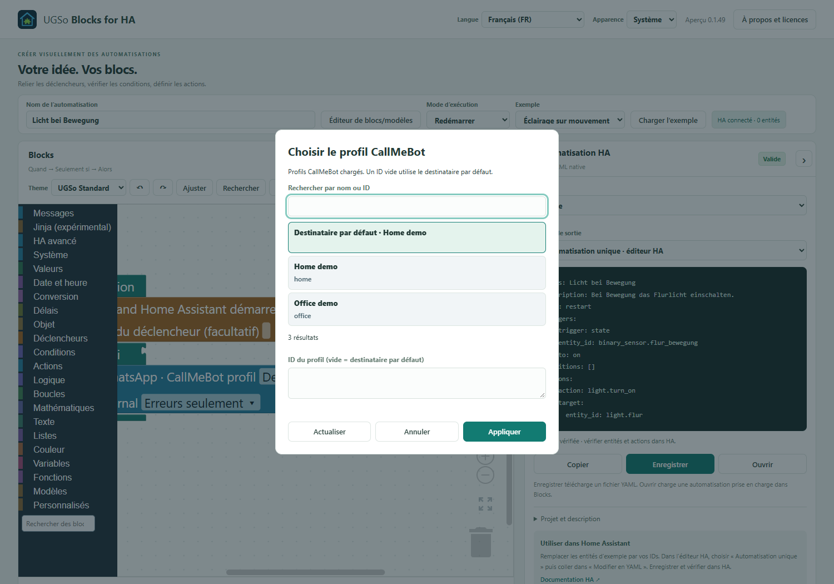Click the fit-to-screen arrows icon
The width and height of the screenshot is (834, 584).
click(485, 504)
